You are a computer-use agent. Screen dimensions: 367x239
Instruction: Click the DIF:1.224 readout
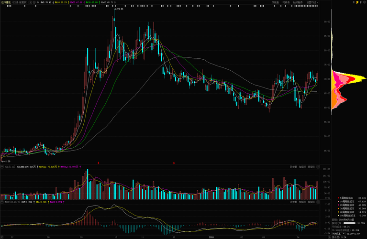(x=27, y=202)
